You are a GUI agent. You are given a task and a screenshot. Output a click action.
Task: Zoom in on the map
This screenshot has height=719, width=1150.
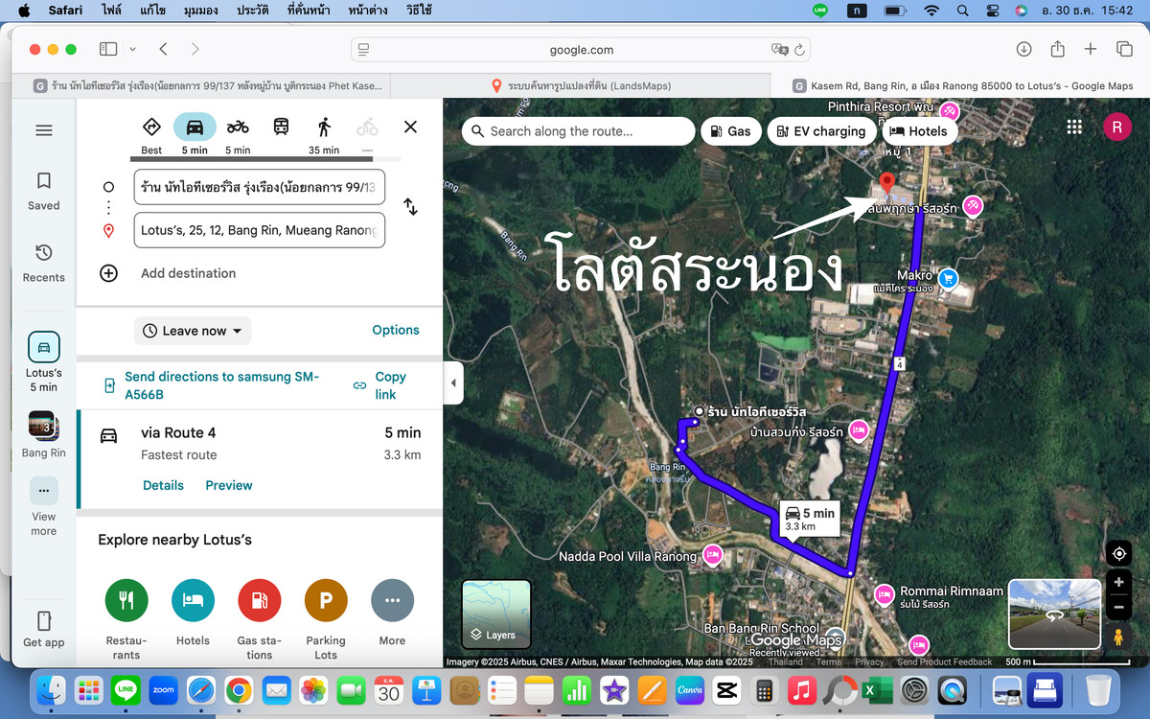pyautogui.click(x=1117, y=583)
